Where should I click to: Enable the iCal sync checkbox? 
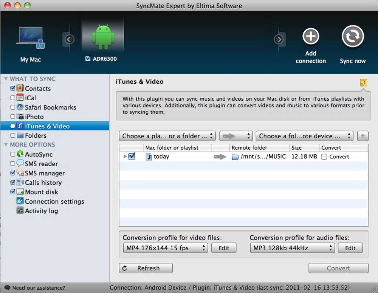click(x=13, y=98)
